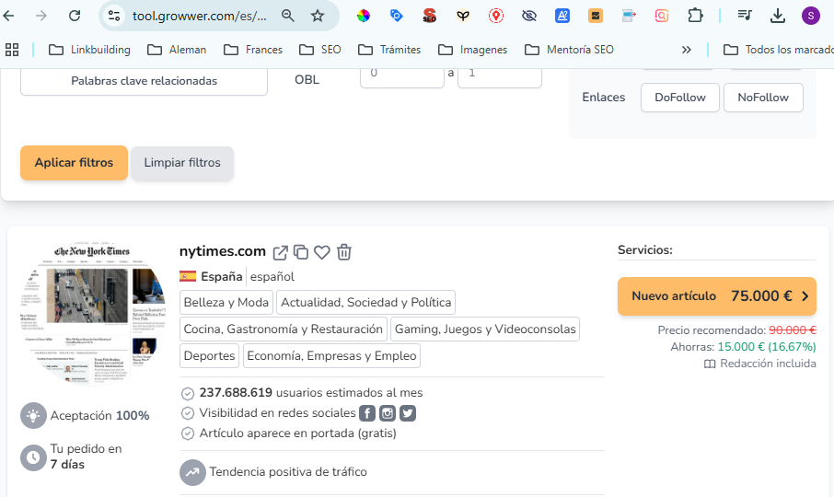Select the Economía, Empresas y Empleo tag
Viewport: 834px width, 497px height.
[x=331, y=355]
